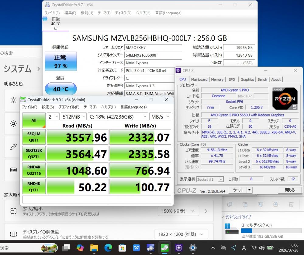Screen dimensions: 304x255
Task: Switch to SPD tab in CPU-Z
Action: tap(232, 79)
